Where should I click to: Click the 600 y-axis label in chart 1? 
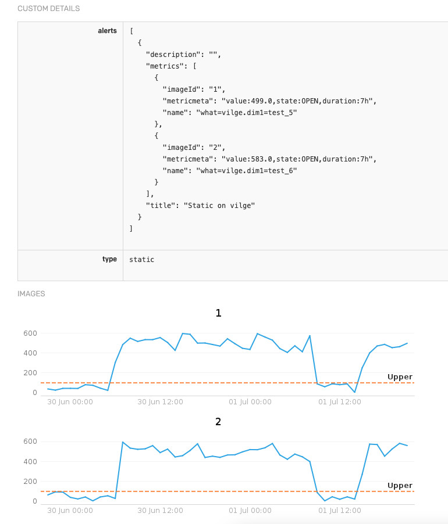30,333
